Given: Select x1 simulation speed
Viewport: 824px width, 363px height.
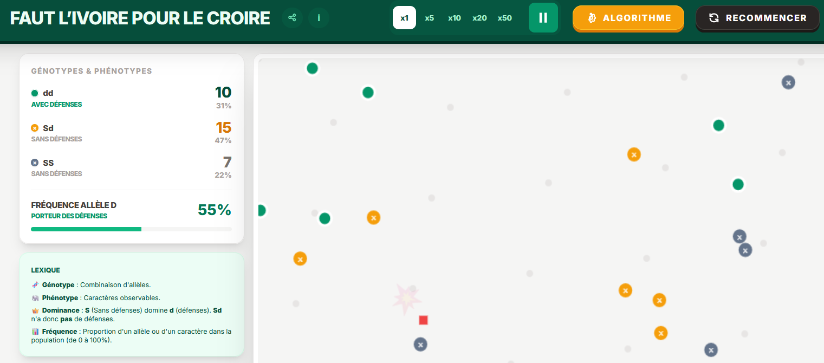Looking at the screenshot, I should (404, 18).
